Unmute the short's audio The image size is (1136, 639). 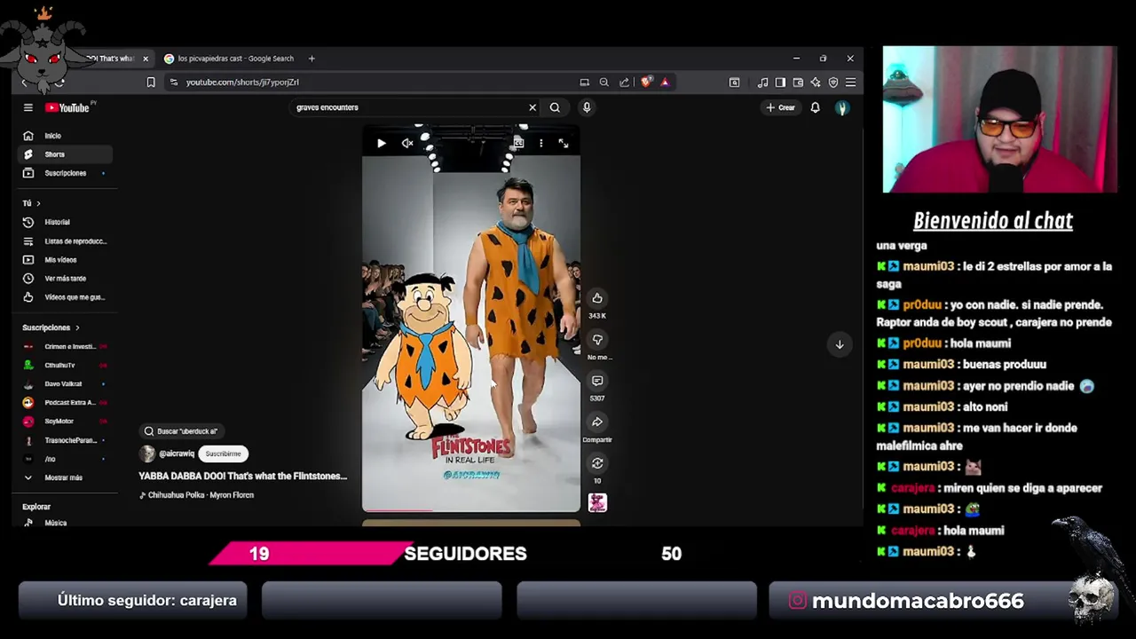[x=407, y=143]
